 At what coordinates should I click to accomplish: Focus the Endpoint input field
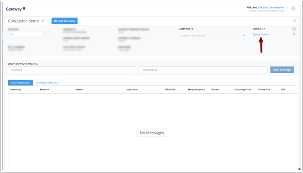point(72,70)
